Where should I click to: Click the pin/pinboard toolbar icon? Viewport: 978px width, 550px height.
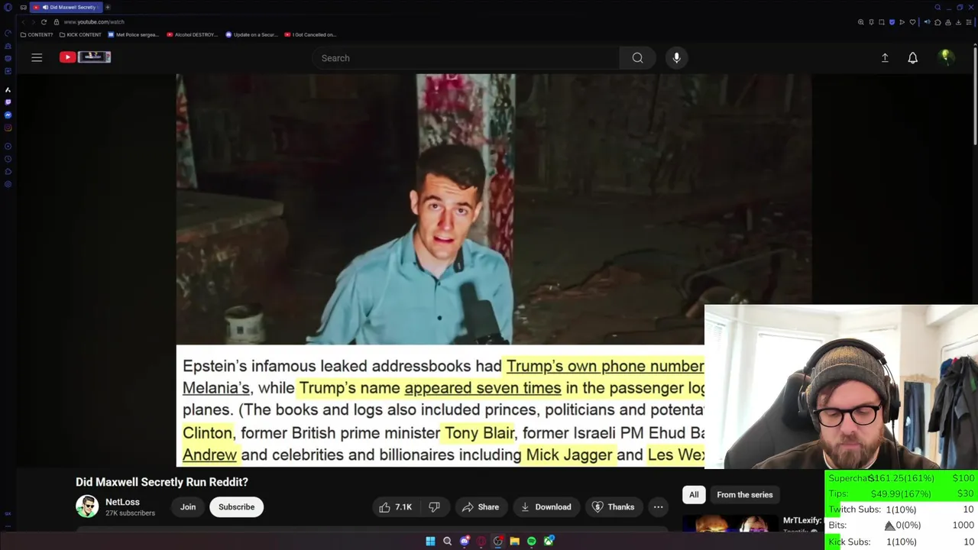coord(871,22)
